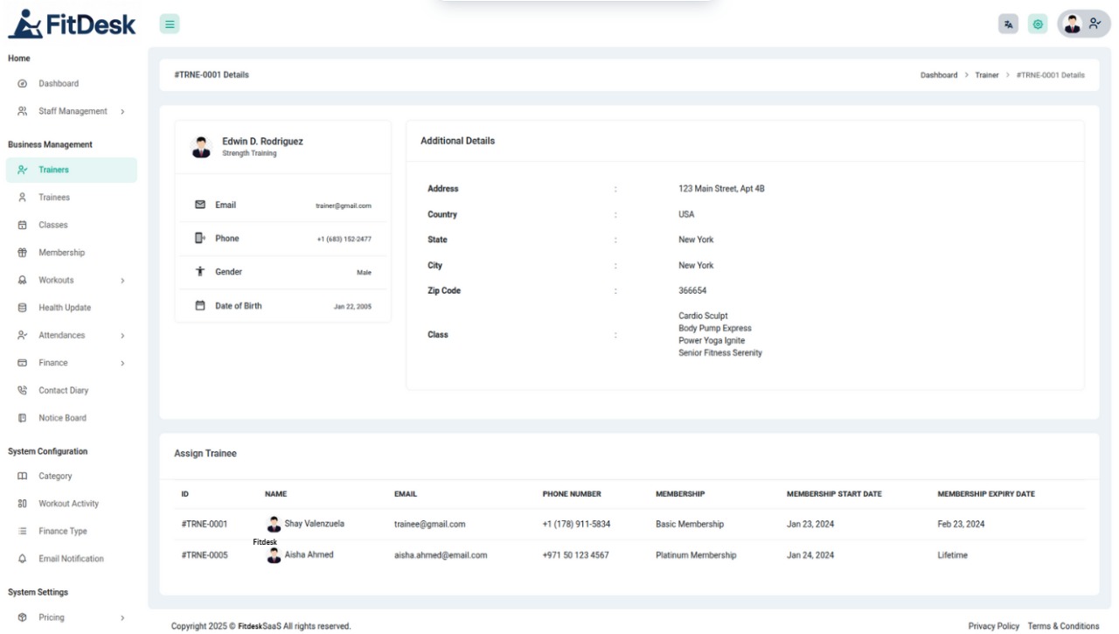This screenshot has width=1119, height=634.
Task: Open Trainees in the sidebar
Action: click(53, 198)
